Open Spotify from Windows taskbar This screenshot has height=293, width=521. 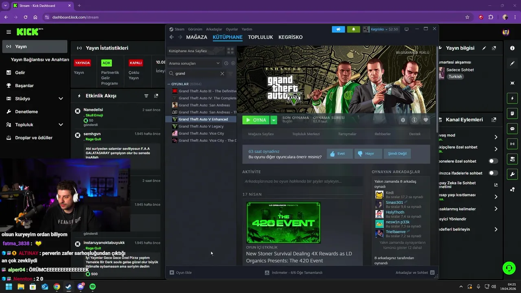click(92, 287)
